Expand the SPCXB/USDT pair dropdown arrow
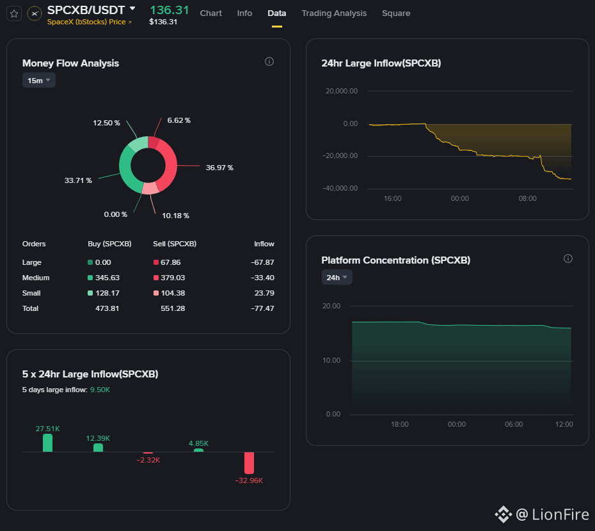The width and height of the screenshot is (595, 531). [132, 8]
